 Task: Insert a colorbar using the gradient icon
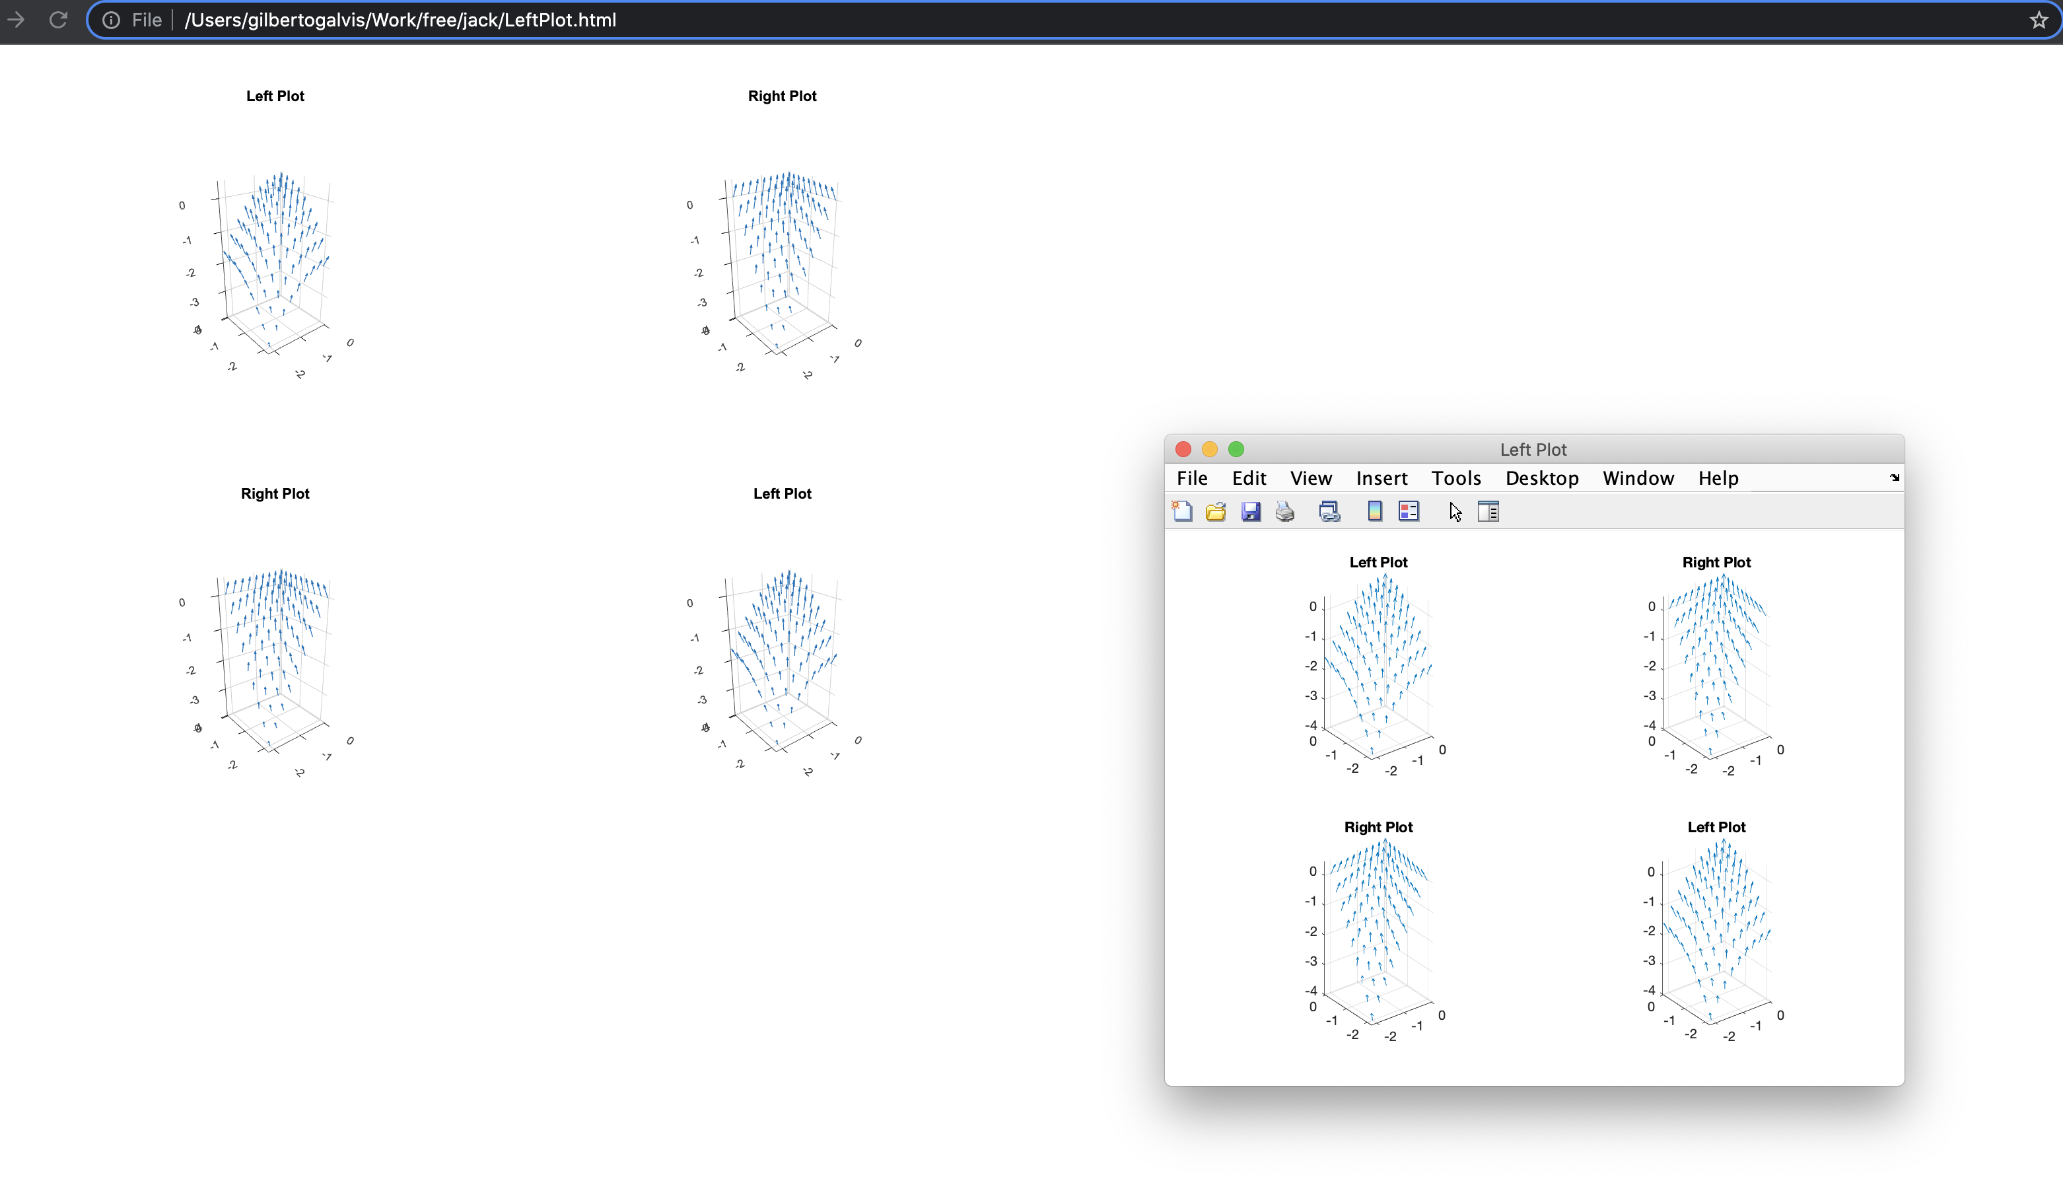(x=1374, y=511)
